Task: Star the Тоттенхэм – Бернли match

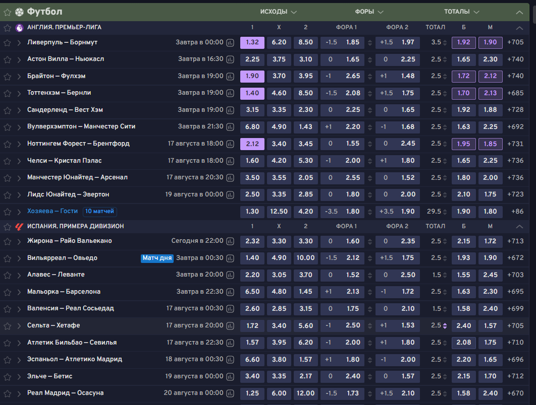Action: [7, 93]
